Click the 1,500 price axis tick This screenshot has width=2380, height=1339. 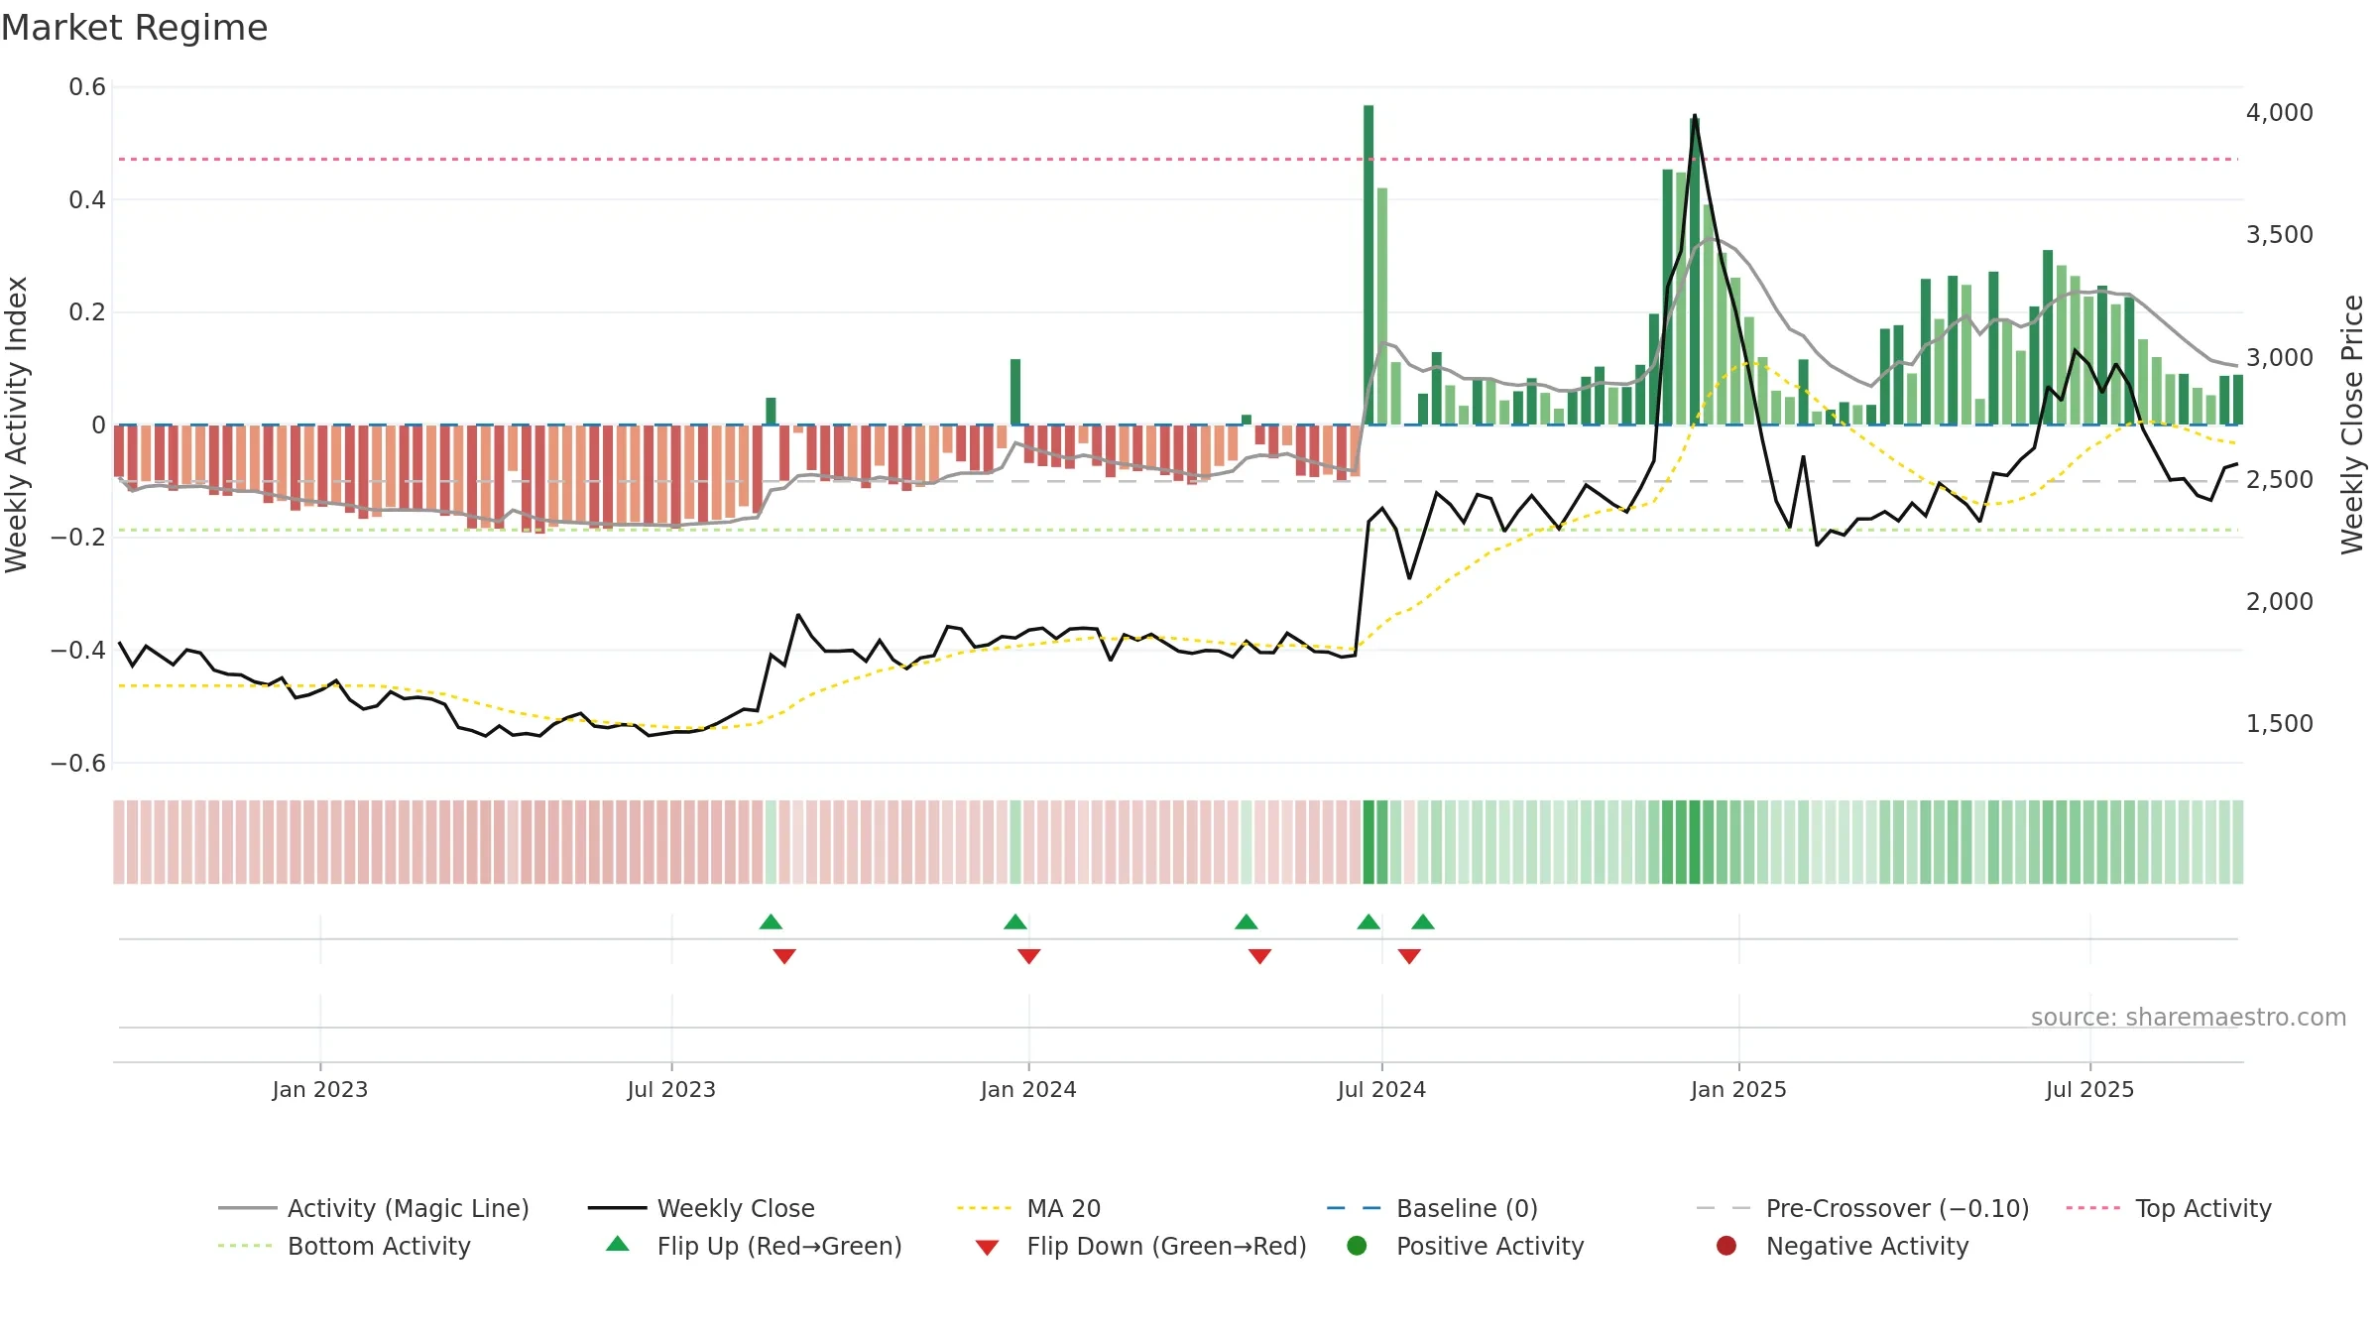(x=2280, y=723)
